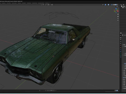The width and height of the screenshot is (126, 94).
Task: Open the properties editor type menu
Action: tap(121, 33)
